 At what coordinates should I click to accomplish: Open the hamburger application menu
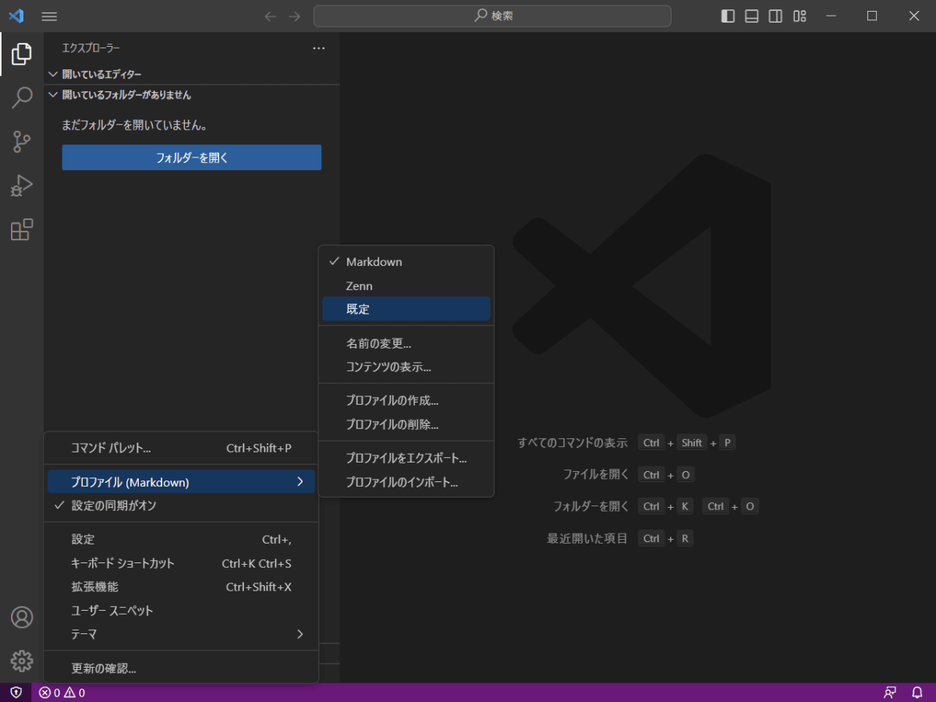49,16
